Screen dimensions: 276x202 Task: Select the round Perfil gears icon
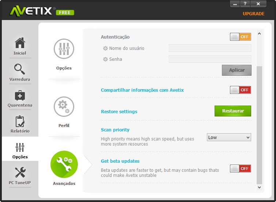pyautogui.click(x=64, y=107)
